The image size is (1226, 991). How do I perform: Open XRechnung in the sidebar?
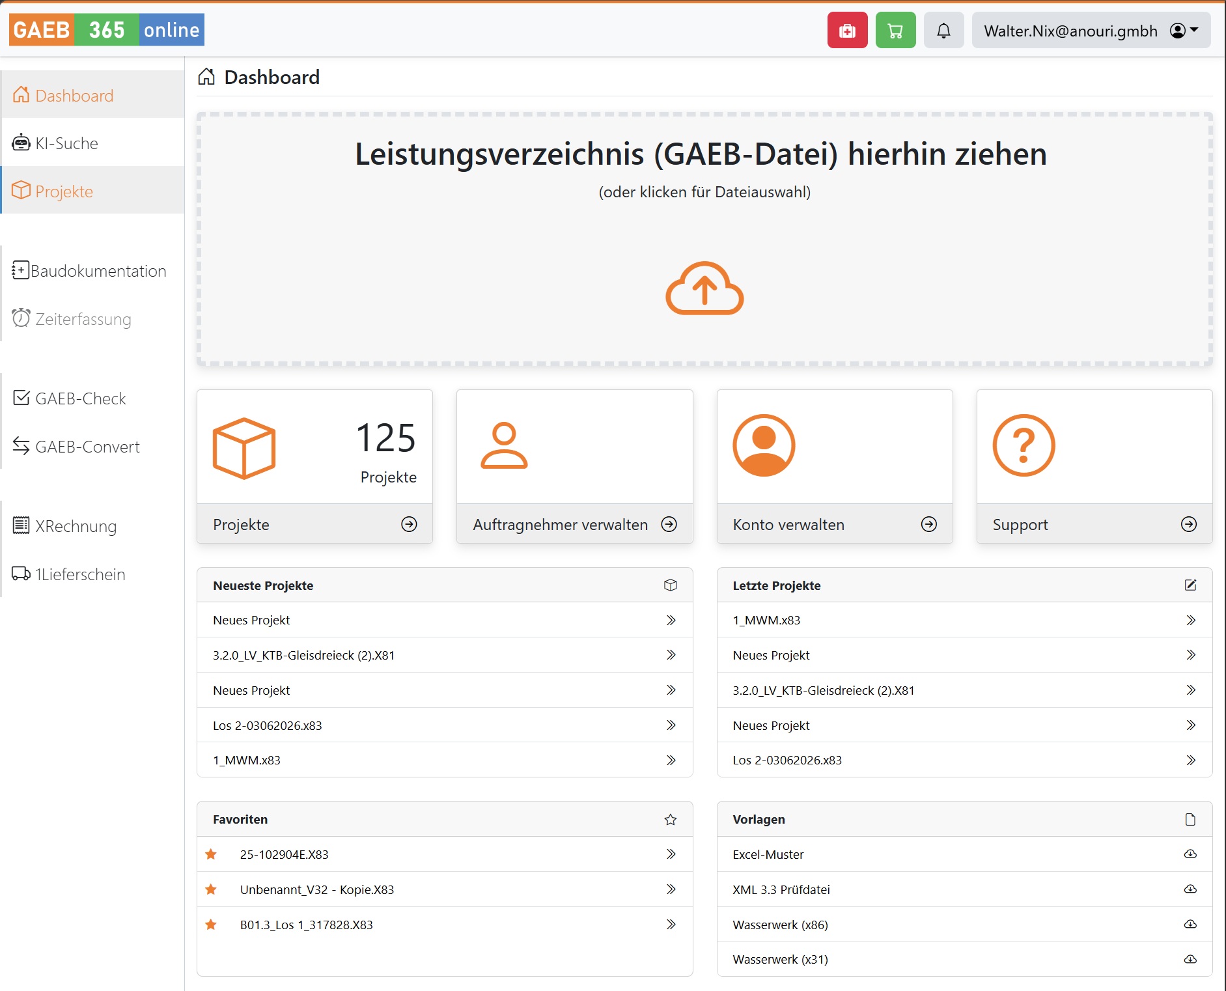[x=92, y=526]
